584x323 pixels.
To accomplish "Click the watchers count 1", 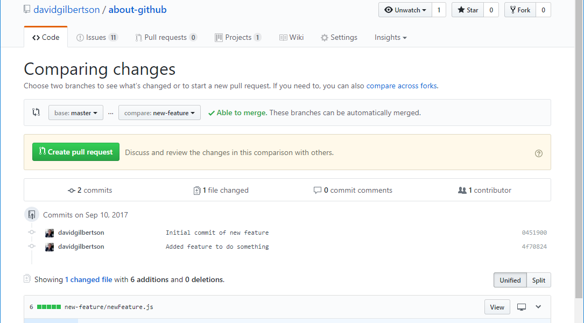I will 439,10.
